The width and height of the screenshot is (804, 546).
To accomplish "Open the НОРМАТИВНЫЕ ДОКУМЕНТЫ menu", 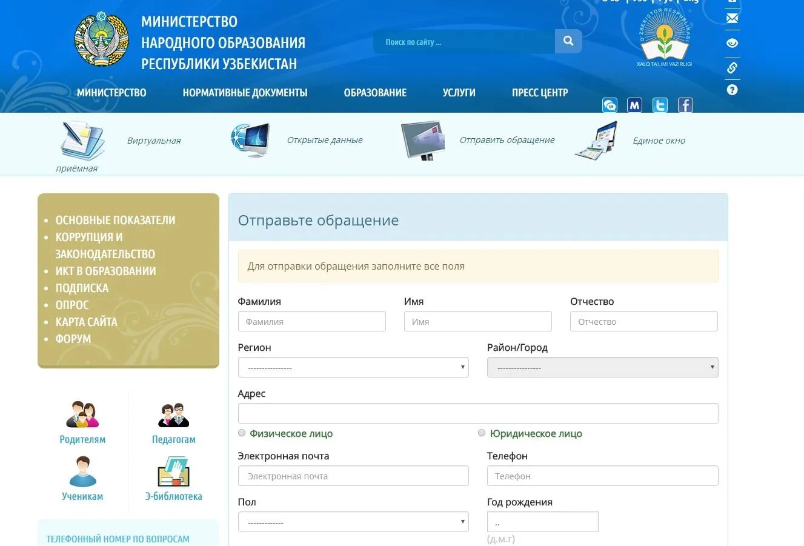I will pyautogui.click(x=245, y=93).
